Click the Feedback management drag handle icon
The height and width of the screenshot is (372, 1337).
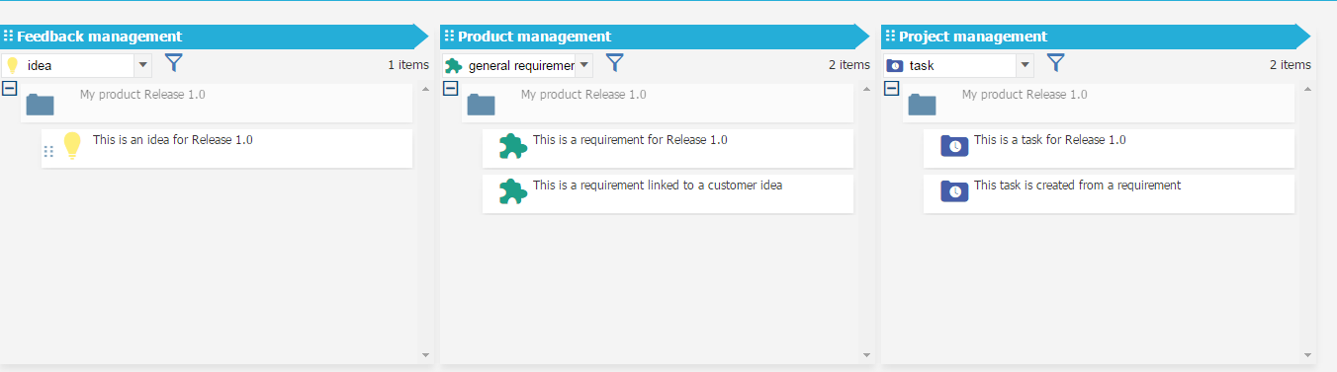point(8,37)
